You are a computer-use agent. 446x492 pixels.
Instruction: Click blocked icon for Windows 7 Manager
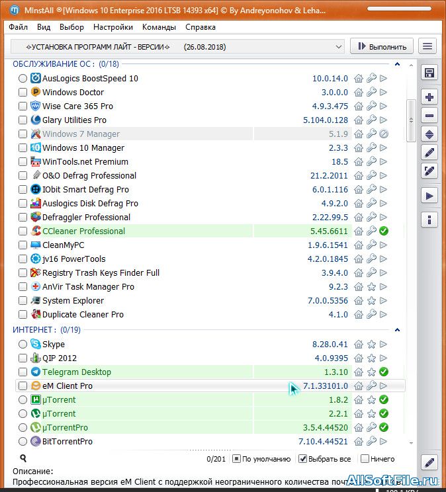(384, 134)
